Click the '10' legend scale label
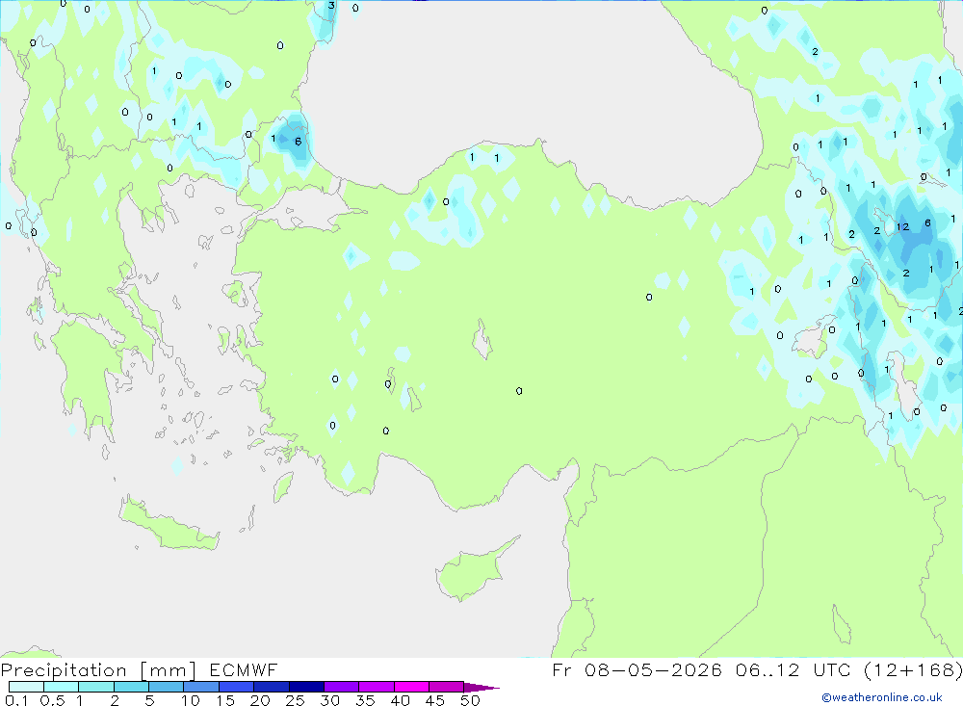Image resolution: width=963 pixels, height=706 pixels. (191, 700)
